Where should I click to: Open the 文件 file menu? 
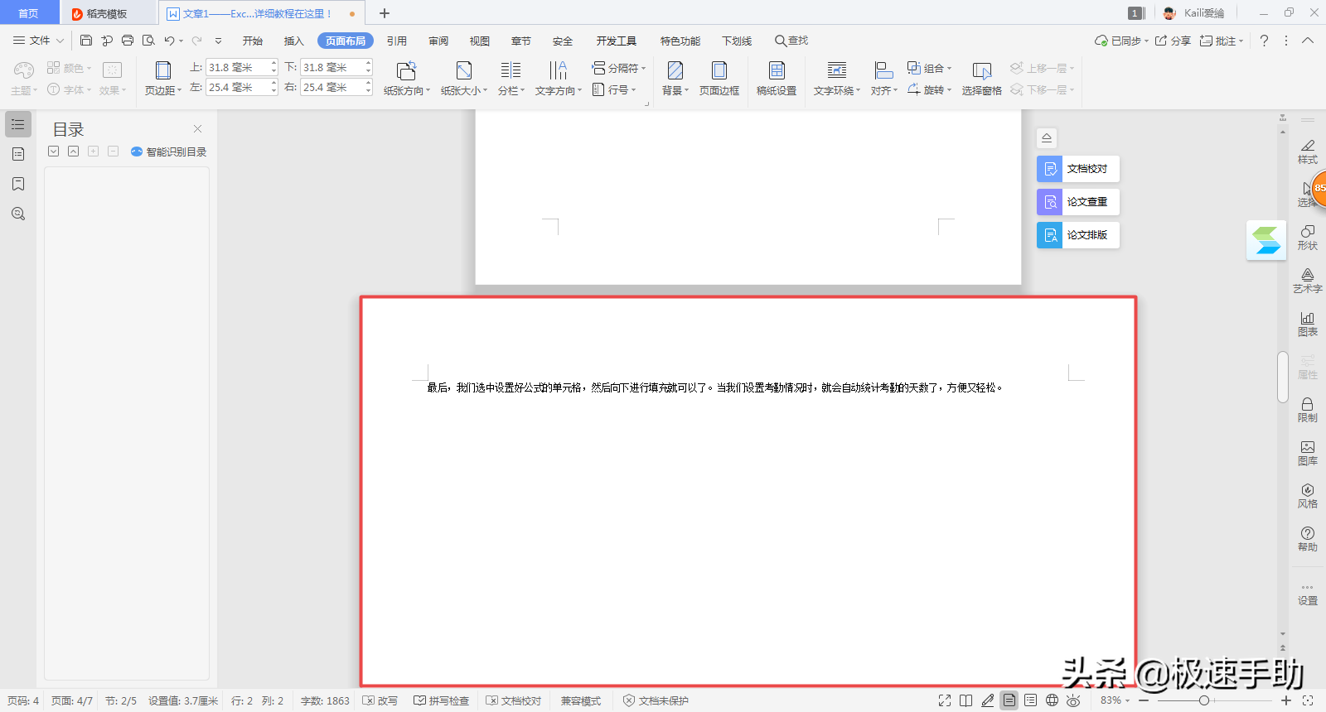pos(38,41)
